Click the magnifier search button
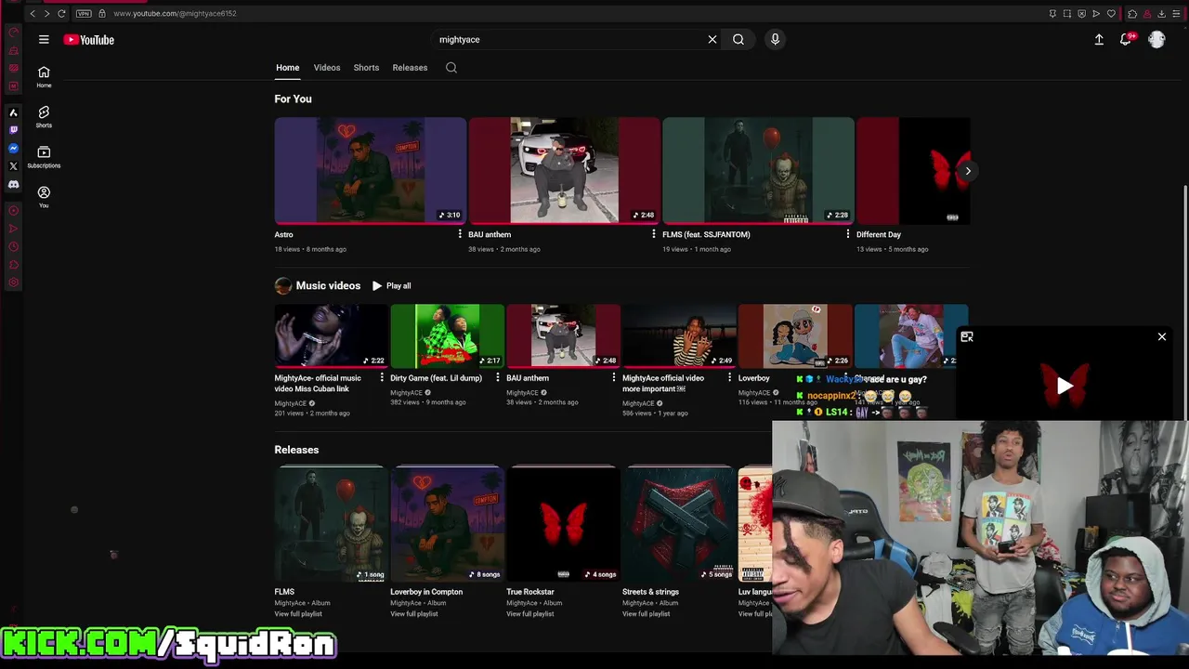Screen dimensions: 1189x669 (x=738, y=39)
